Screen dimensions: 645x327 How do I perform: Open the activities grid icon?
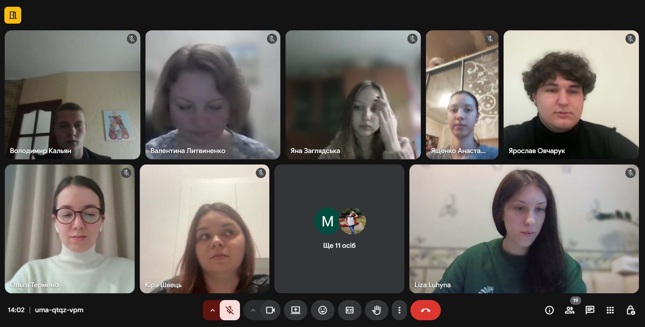click(x=610, y=310)
